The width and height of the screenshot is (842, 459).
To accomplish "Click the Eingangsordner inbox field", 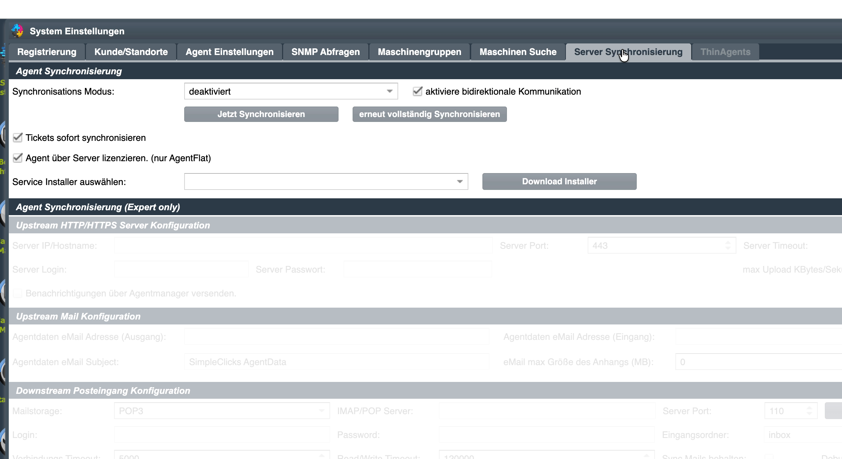I will point(803,435).
